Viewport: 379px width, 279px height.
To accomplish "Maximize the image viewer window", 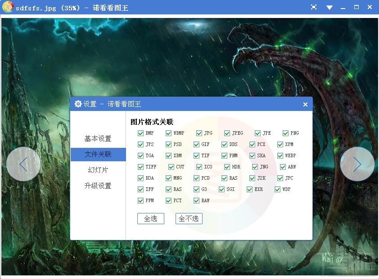I will point(356,7).
